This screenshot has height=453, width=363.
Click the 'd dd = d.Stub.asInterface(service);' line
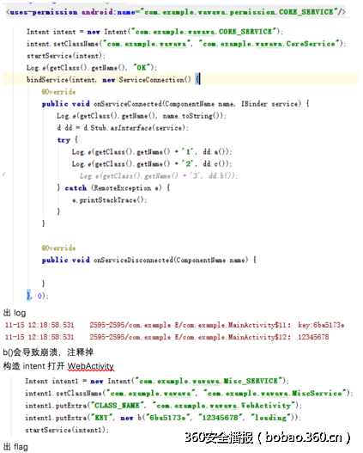click(x=123, y=128)
